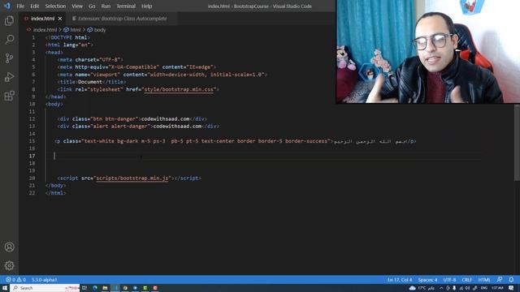Viewport: 520px width, 292px height.
Task: Open the Run and Debug view
Action: pyautogui.click(x=9, y=77)
